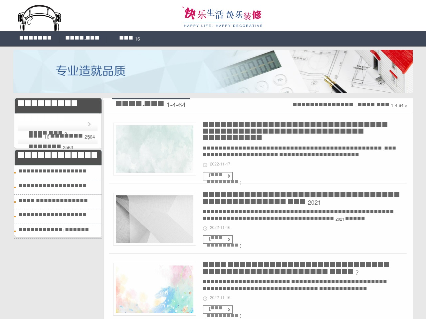This screenshot has height=319, width=426.
Task: Open the colorful watercolor article thumbnail
Action: coord(154,289)
